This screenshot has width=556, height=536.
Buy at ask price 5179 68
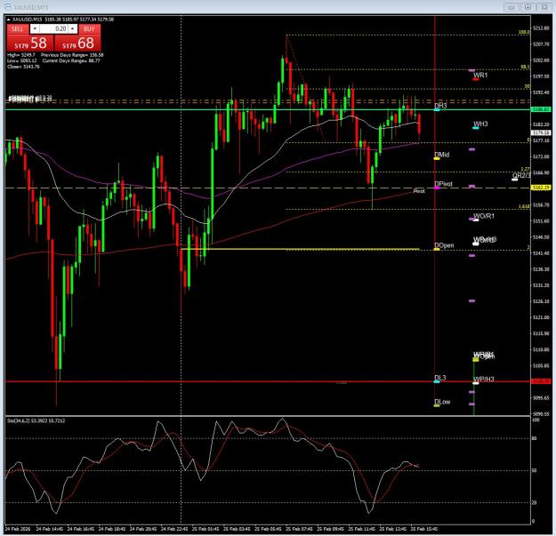pos(77,44)
